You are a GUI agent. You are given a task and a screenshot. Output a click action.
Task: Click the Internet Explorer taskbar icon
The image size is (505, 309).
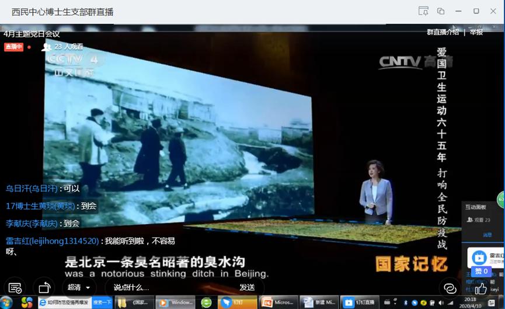(43, 303)
